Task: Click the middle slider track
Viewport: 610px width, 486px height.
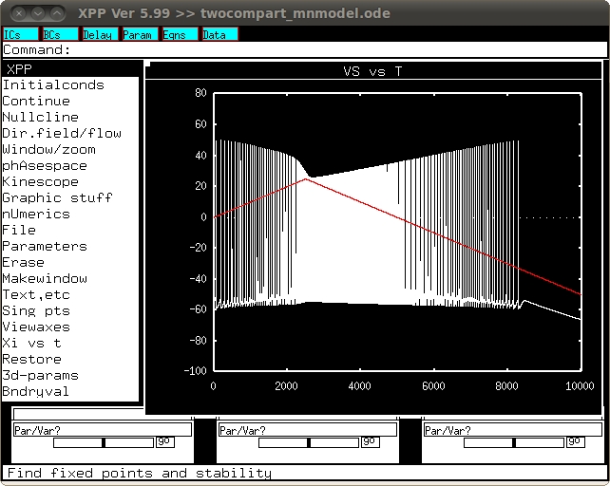Action: (309, 442)
